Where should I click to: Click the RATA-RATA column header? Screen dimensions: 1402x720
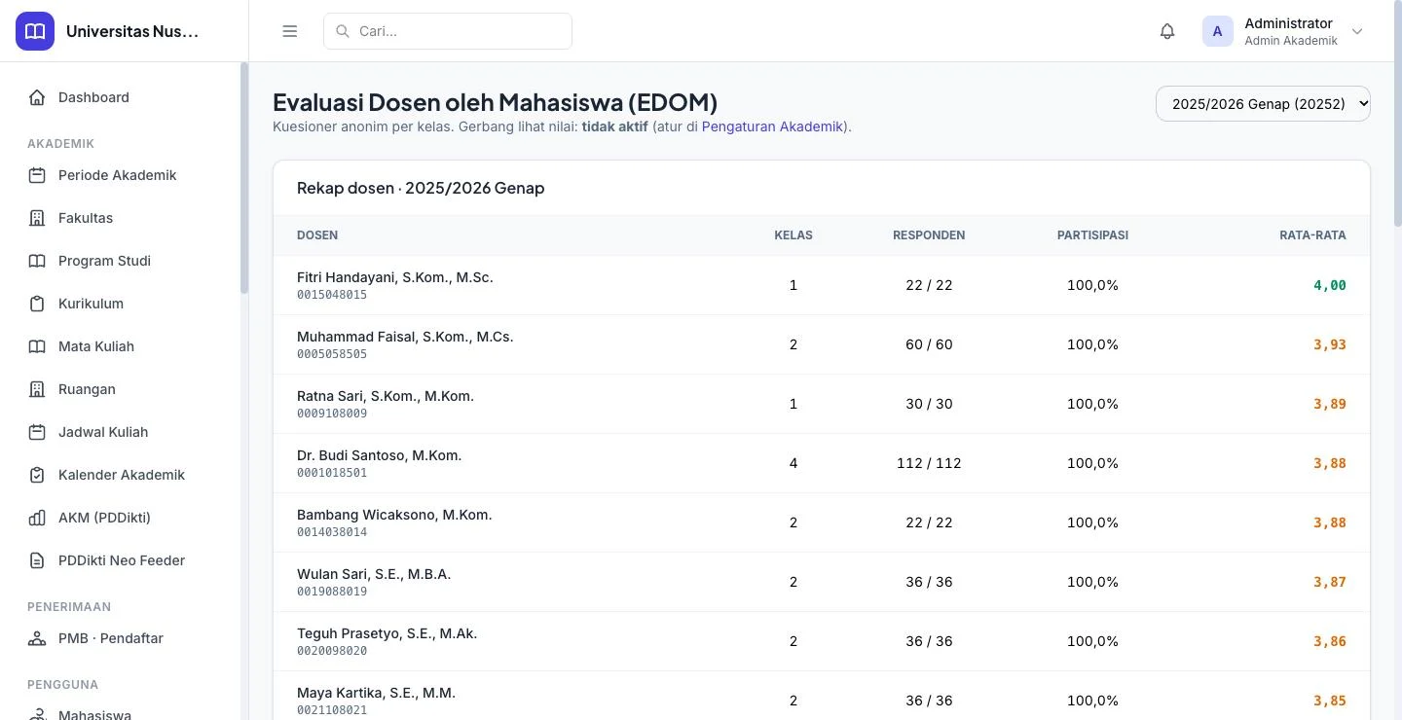pos(1312,235)
